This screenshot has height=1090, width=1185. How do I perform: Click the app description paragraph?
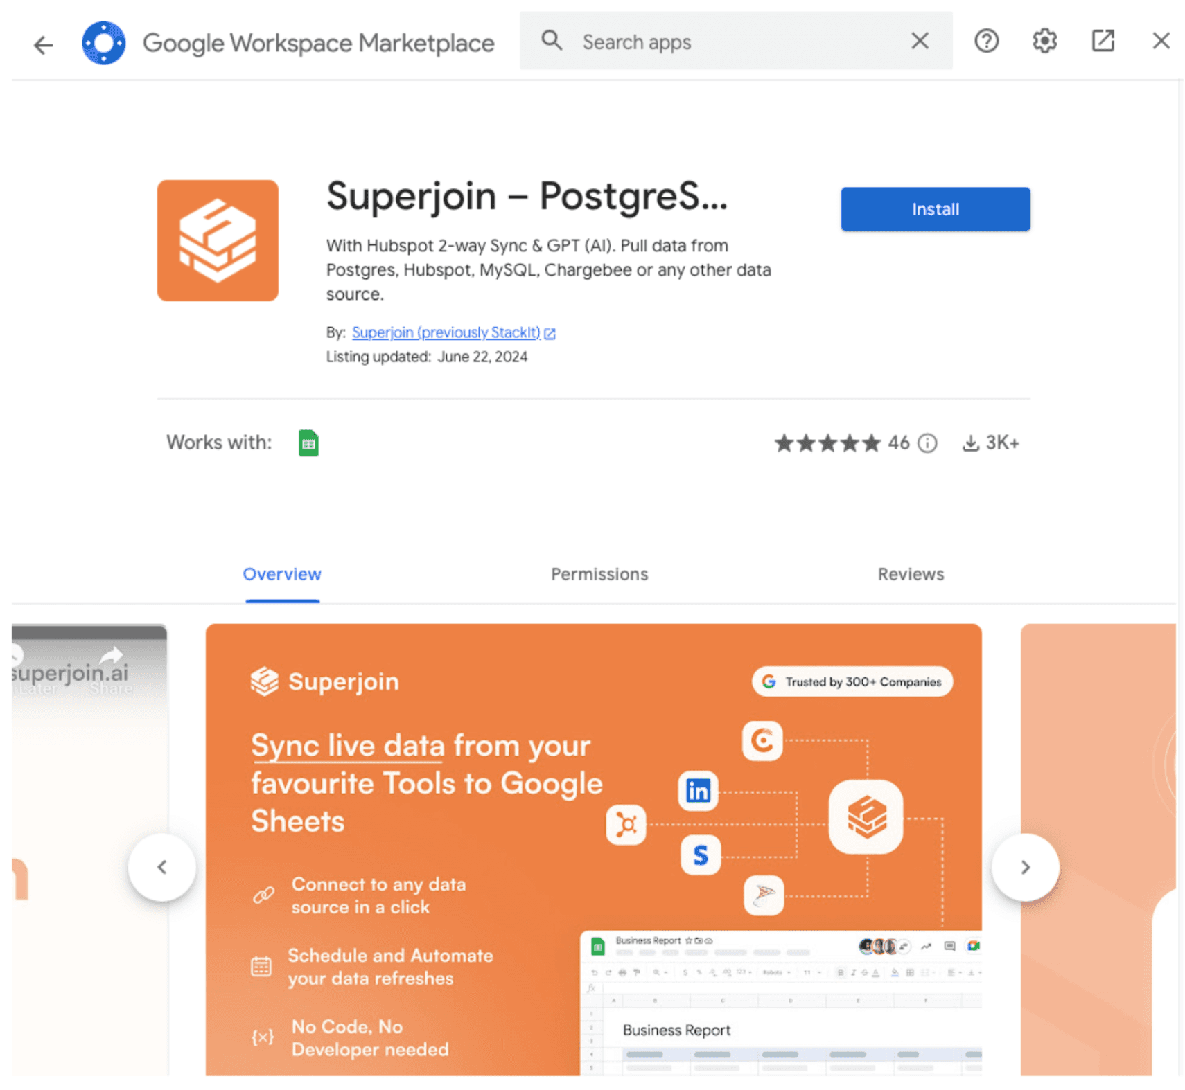point(548,270)
